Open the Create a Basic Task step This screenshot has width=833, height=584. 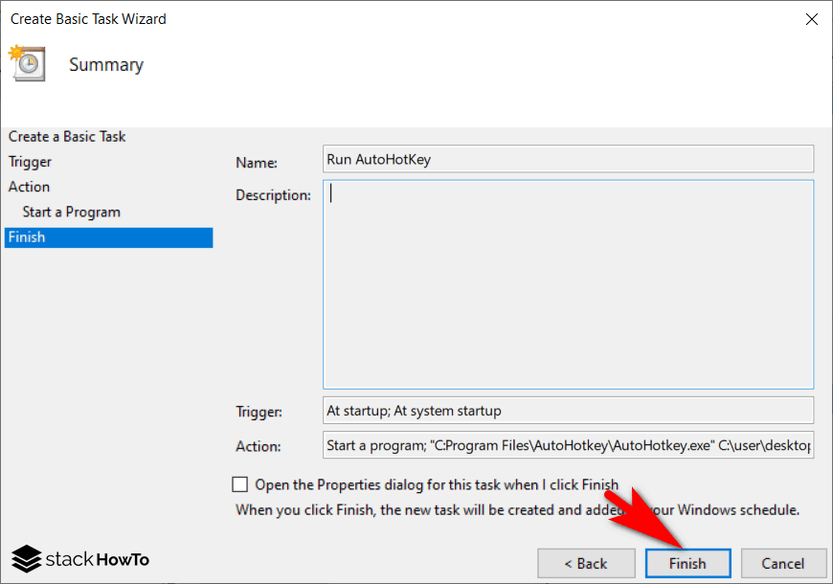(66, 136)
